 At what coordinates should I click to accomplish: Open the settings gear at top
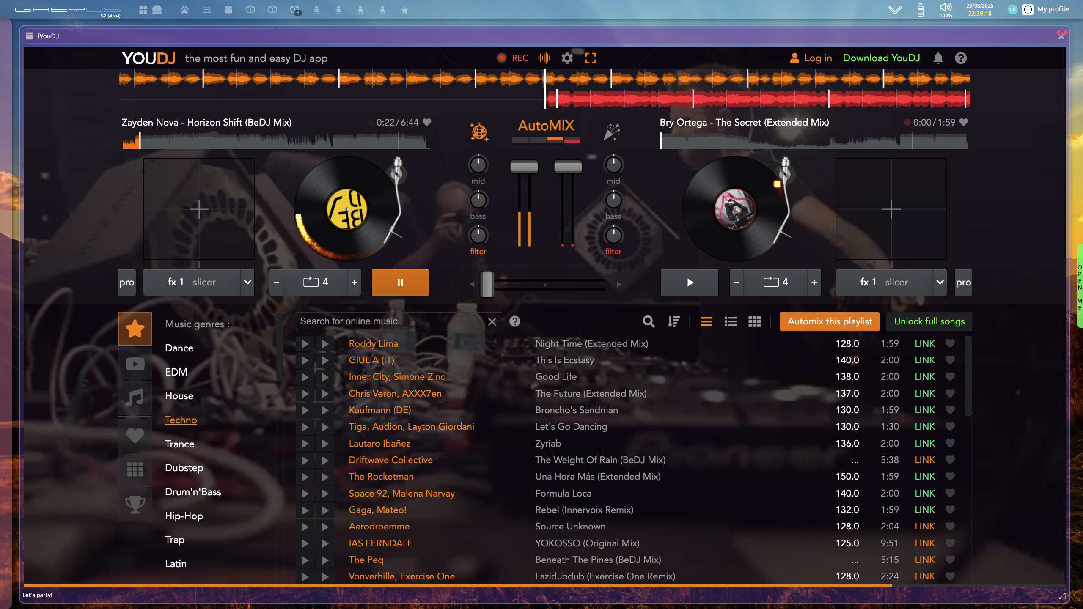[567, 58]
